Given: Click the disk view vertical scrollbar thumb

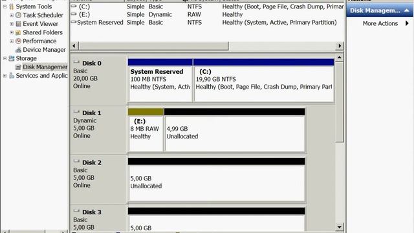Looking at the screenshot, I should point(340,102).
